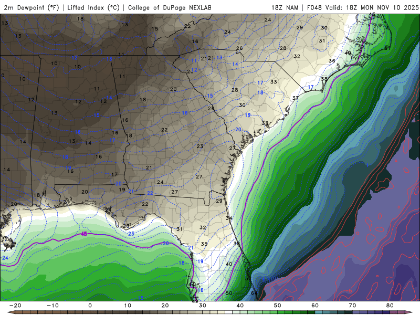Click the "College of DuPage NEXLAB" label

point(170,7)
